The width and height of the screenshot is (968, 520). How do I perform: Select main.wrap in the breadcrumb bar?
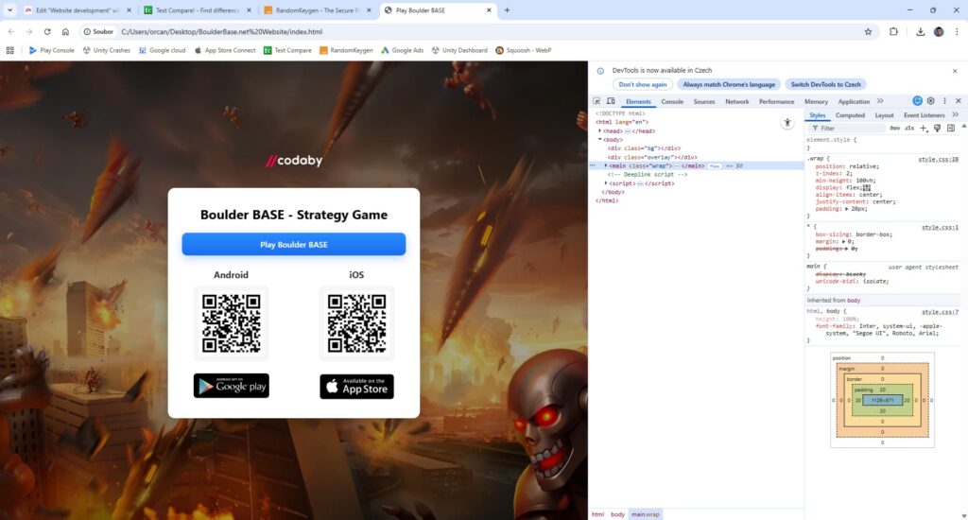[645, 514]
